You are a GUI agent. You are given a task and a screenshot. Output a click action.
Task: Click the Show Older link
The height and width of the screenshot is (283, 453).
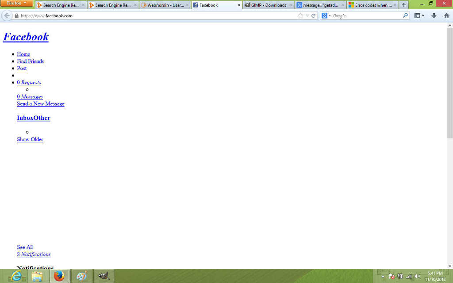[x=30, y=139]
